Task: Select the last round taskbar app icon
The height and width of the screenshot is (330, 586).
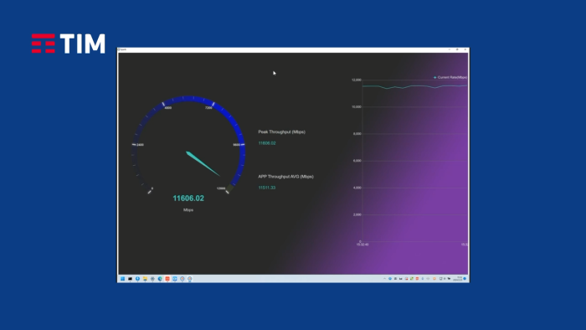Action: (x=189, y=279)
